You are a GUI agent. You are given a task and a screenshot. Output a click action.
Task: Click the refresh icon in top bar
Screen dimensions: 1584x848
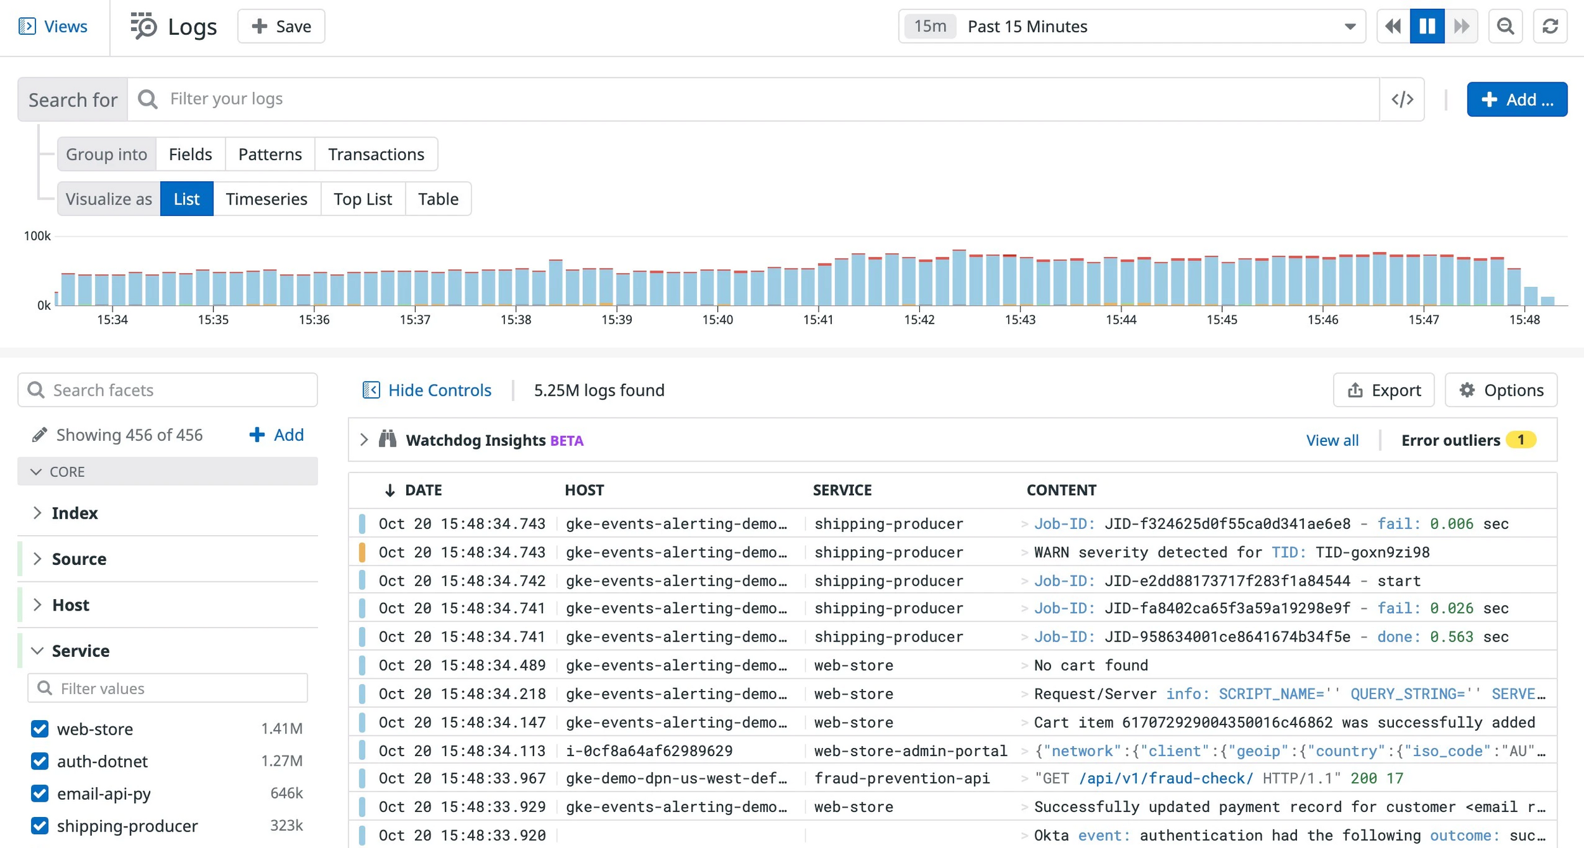tap(1550, 26)
